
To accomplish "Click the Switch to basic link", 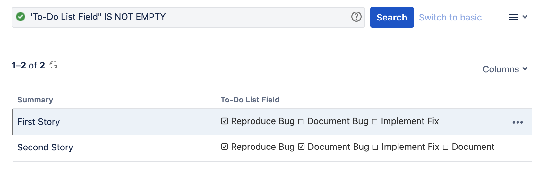I will coord(450,17).
